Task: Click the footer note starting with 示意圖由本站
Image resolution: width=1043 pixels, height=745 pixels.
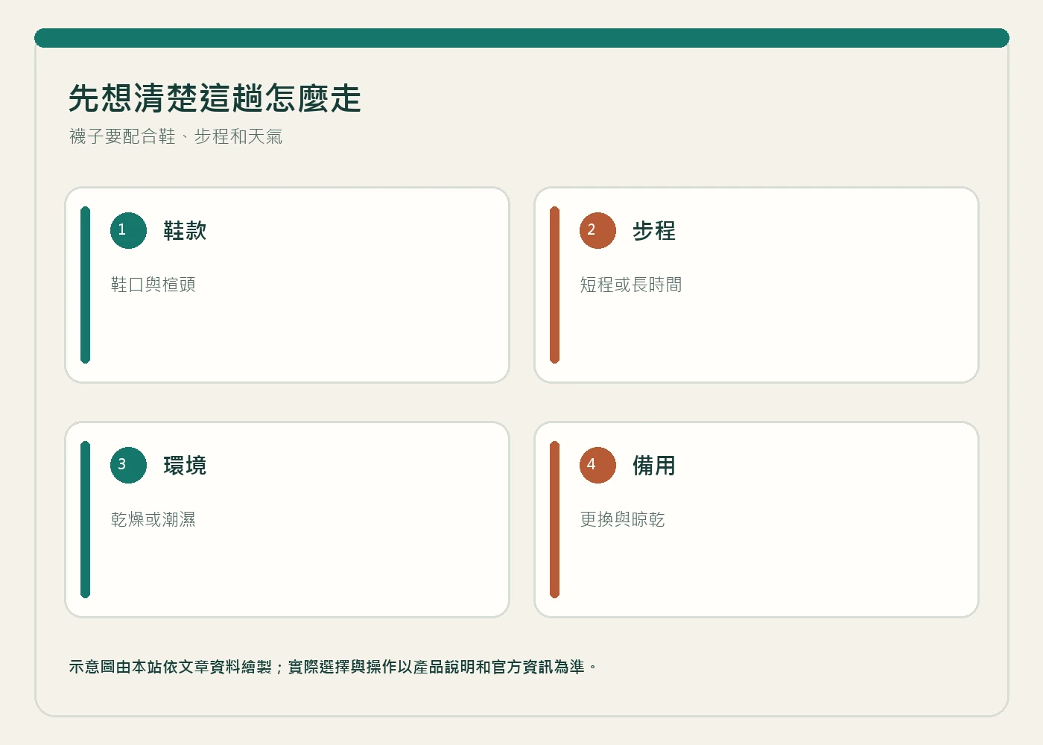Action: coord(333,667)
